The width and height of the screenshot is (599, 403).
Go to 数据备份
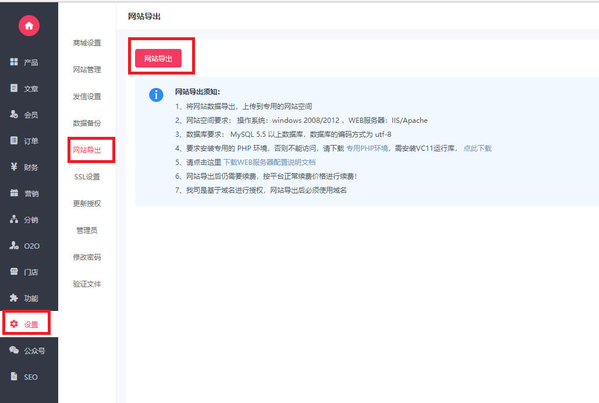pyautogui.click(x=87, y=123)
